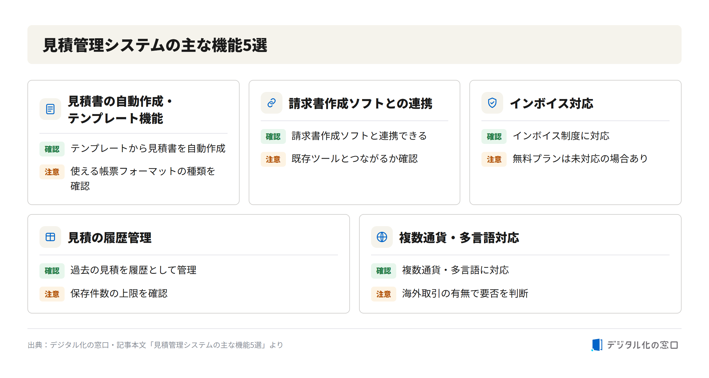The image size is (709, 378).
Task: Click the link chain icon for 請求書作成ソフトとの連携
Action: [271, 103]
